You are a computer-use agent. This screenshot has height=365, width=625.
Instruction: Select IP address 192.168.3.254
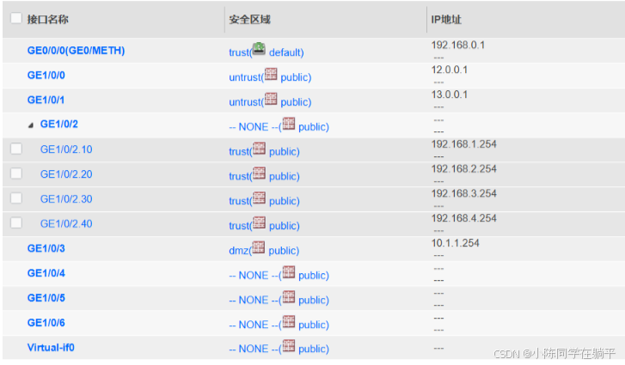tap(464, 193)
